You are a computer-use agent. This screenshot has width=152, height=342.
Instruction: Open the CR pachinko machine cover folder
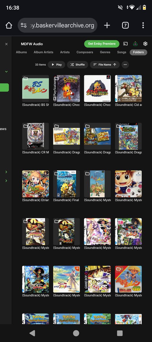tap(35, 136)
